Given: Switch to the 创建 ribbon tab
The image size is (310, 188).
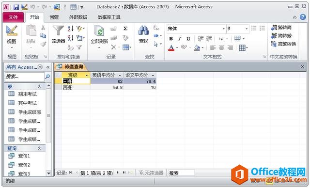Looking at the screenshot, I should click(54, 17).
